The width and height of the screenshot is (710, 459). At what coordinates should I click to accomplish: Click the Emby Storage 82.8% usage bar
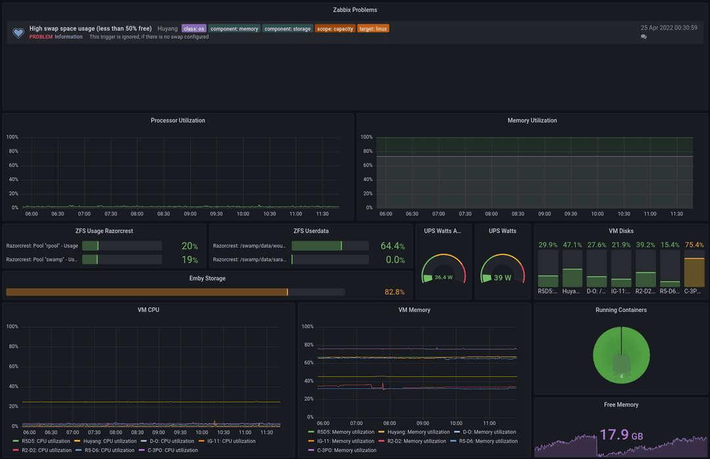click(x=147, y=292)
